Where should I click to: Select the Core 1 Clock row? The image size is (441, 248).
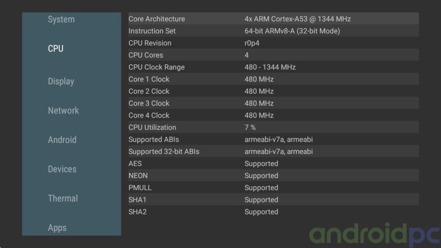pos(273,79)
